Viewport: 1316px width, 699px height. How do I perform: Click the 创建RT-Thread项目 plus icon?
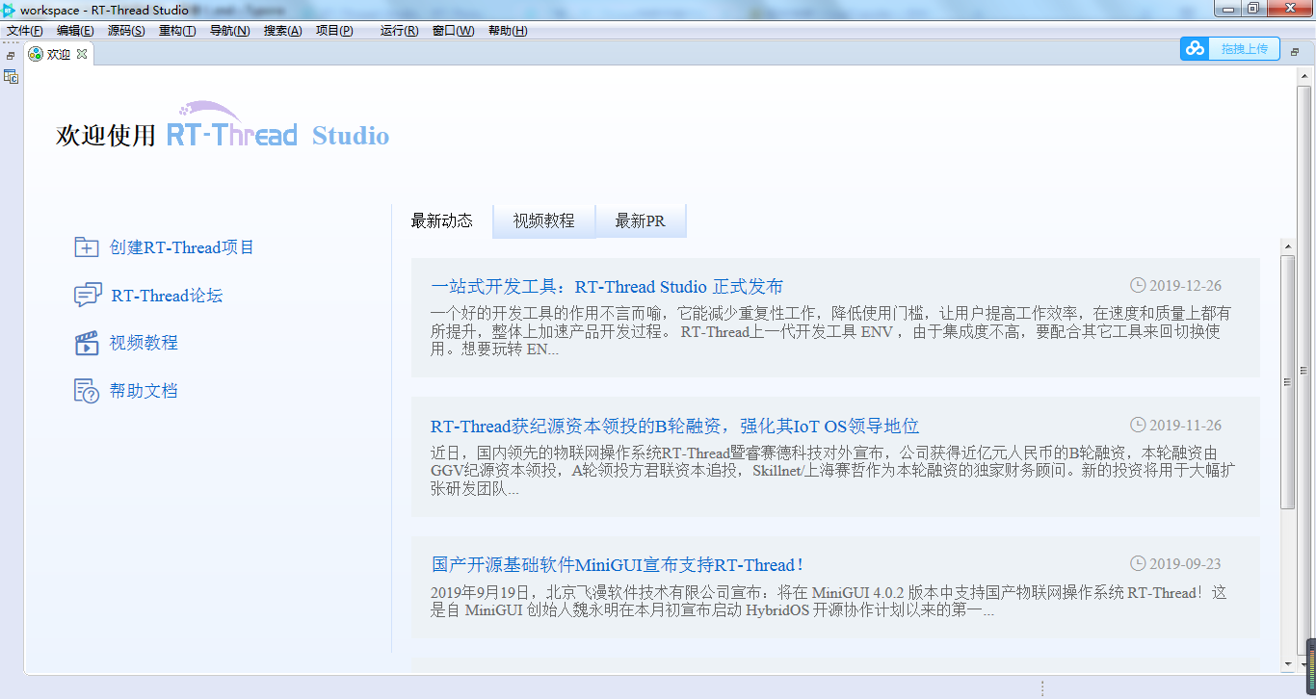click(87, 247)
